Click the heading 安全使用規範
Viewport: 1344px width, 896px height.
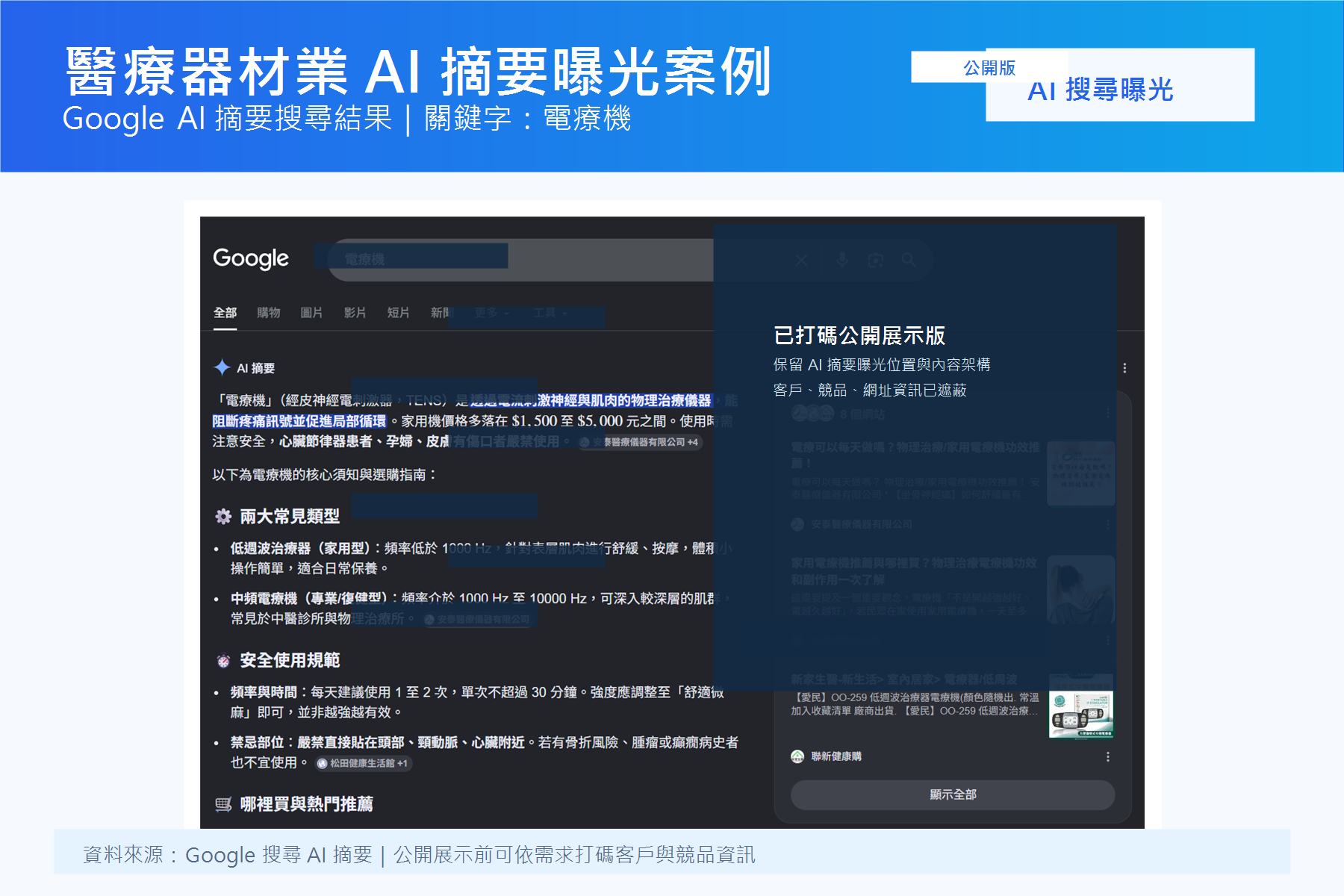pyautogui.click(x=290, y=661)
